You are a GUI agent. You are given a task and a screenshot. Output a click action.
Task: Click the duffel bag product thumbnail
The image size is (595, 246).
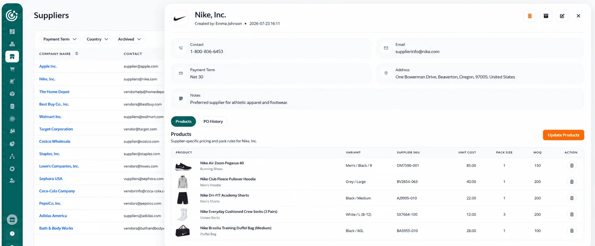183,231
